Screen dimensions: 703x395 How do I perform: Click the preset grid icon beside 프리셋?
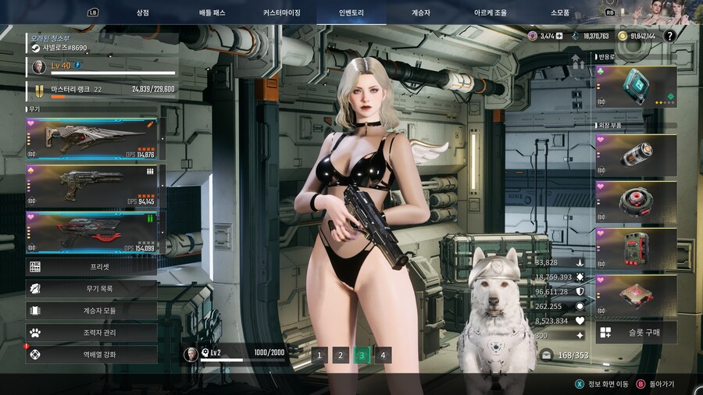35,267
